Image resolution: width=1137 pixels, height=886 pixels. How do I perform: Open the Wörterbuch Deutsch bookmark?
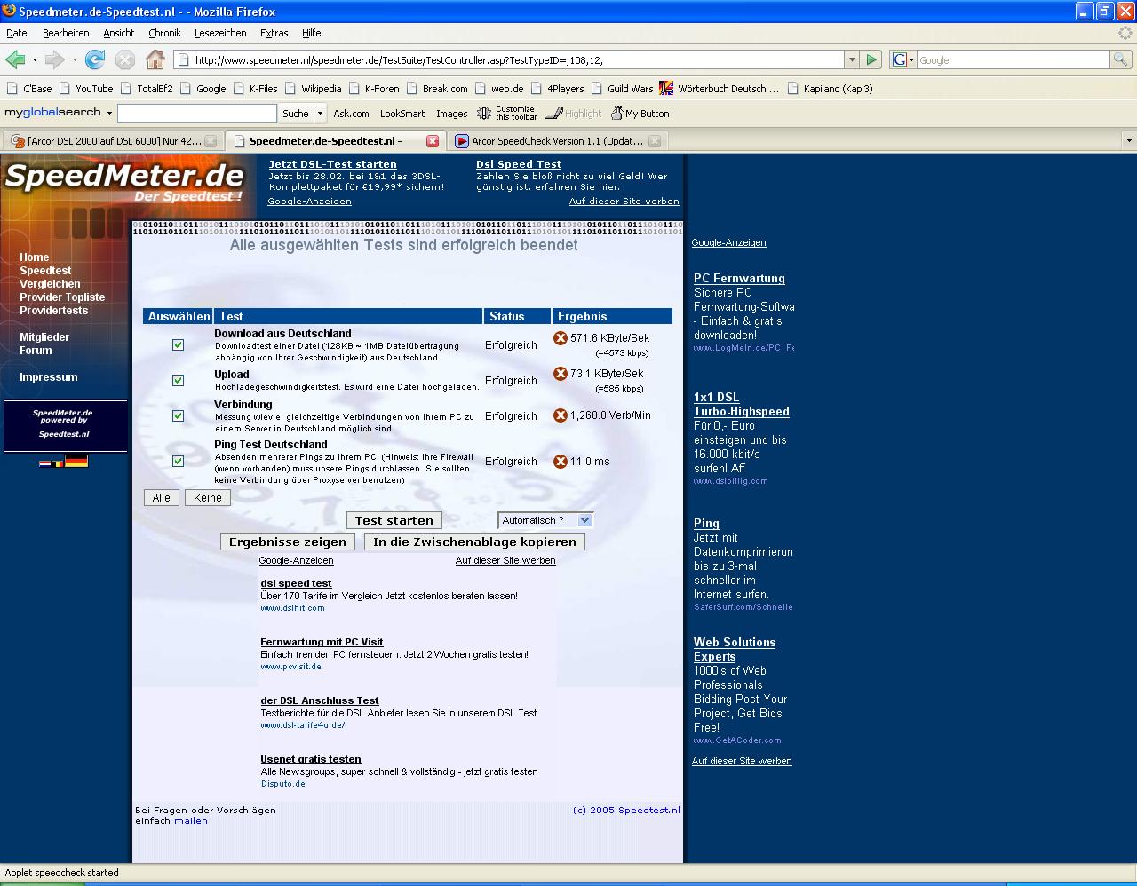pyautogui.click(x=719, y=88)
